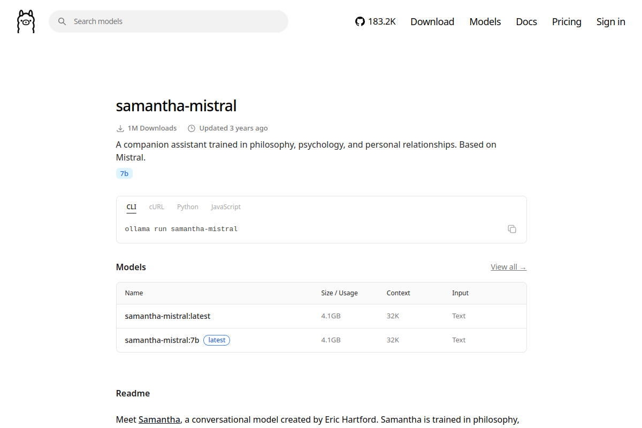Click the 1M Downloads text
Screen dimensions: 642x428
point(152,128)
